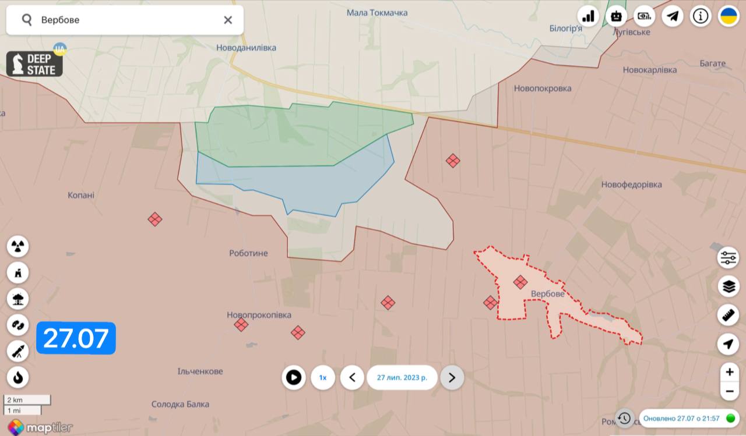
Task: Select the ruler measurement tool
Action: coord(728,315)
